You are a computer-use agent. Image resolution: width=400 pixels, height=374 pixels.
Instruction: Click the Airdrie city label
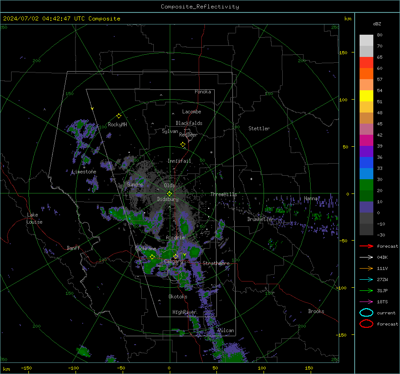point(175,237)
